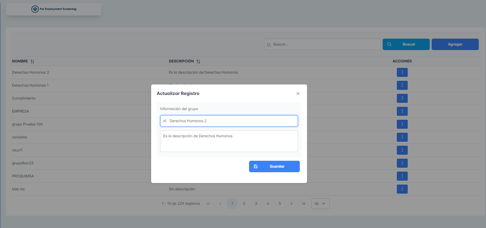Go to next page arrow in pagination

point(292,204)
